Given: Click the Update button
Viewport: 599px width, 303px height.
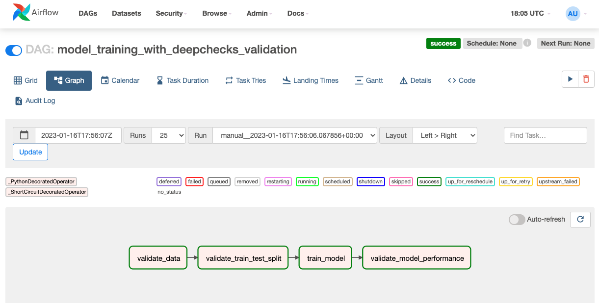Looking at the screenshot, I should coord(30,152).
